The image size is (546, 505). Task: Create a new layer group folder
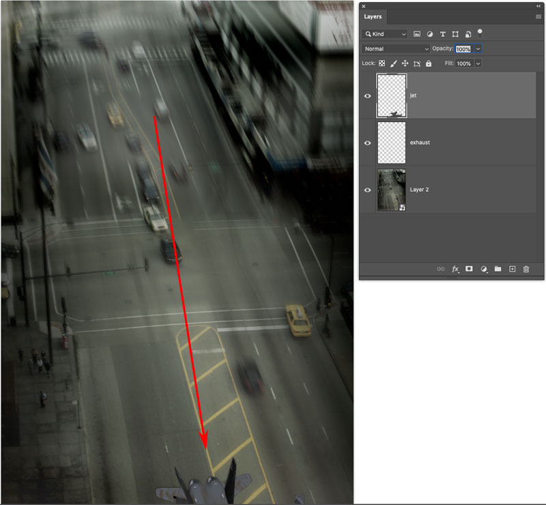[x=498, y=269]
